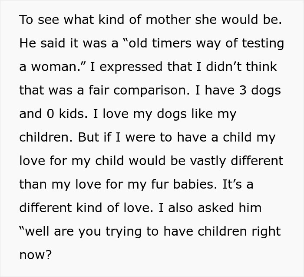Image resolution: width=304 pixels, height=277 pixels.
Task: Click the word "woman." with closing quote
Action: [60, 68]
